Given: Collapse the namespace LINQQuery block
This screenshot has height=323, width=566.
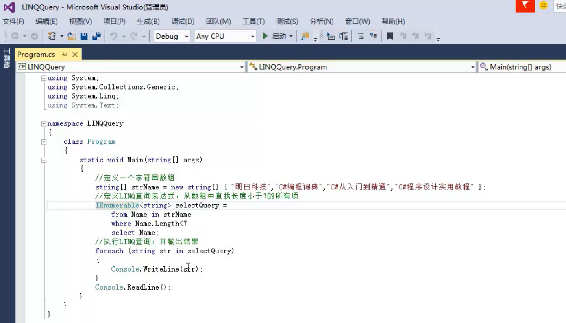Looking at the screenshot, I should click(x=44, y=124).
